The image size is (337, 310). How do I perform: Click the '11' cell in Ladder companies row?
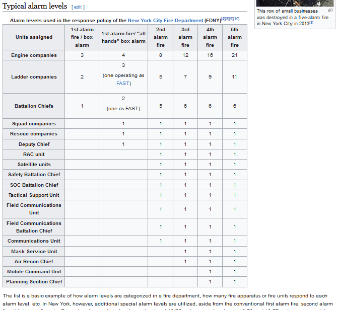(x=235, y=77)
